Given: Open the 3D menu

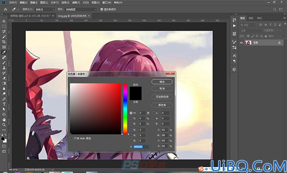Looking at the screenshot, I should (86, 2).
